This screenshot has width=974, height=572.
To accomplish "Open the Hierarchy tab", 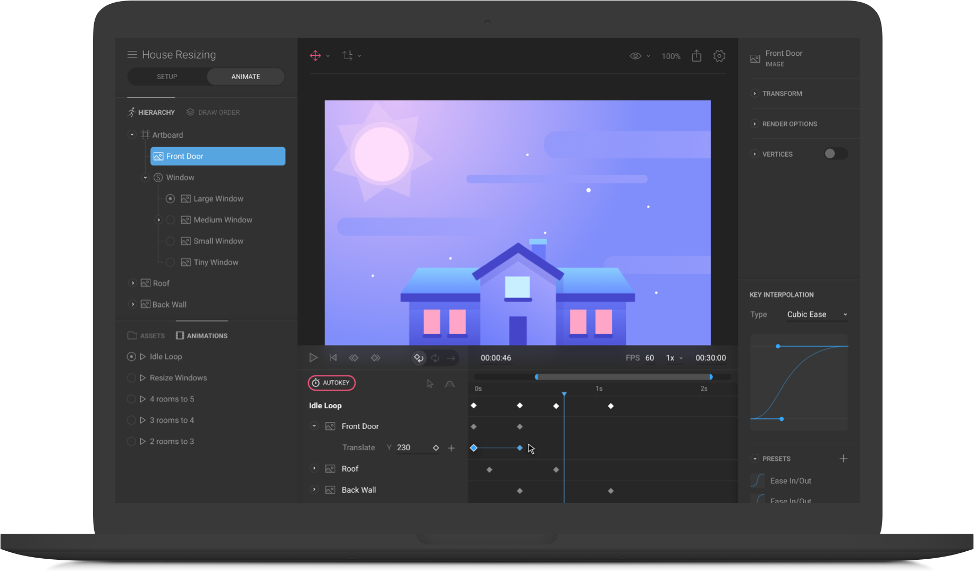I will click(x=151, y=112).
